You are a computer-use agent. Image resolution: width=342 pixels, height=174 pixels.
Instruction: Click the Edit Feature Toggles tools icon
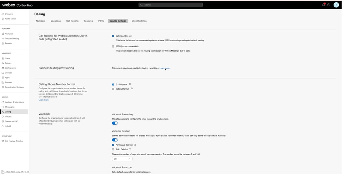tap(3, 141)
